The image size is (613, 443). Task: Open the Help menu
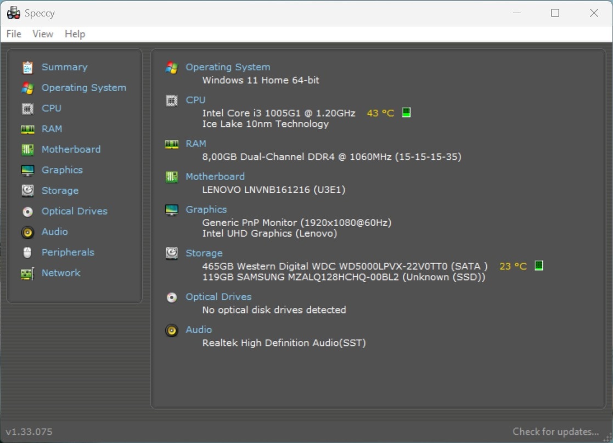(x=75, y=33)
